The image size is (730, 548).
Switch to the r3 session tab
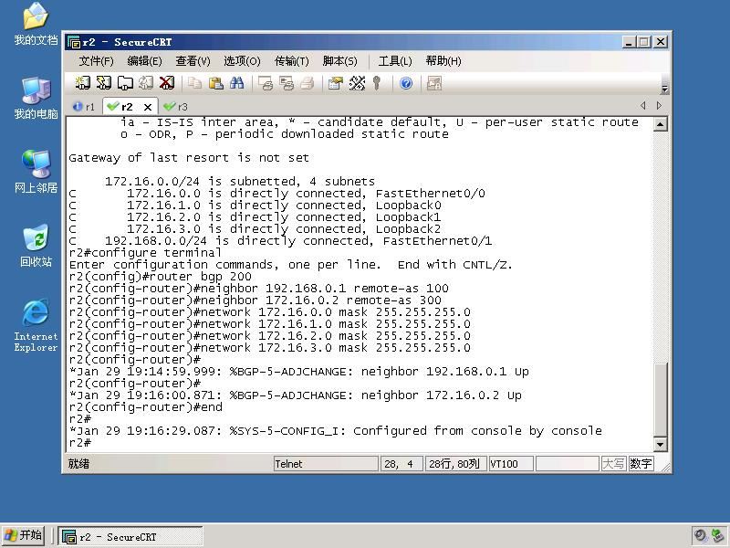(176, 107)
